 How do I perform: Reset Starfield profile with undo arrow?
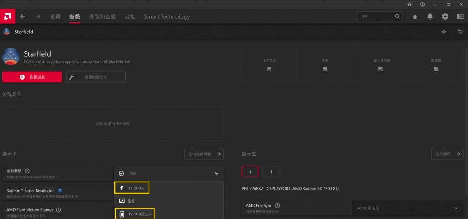pos(460,32)
